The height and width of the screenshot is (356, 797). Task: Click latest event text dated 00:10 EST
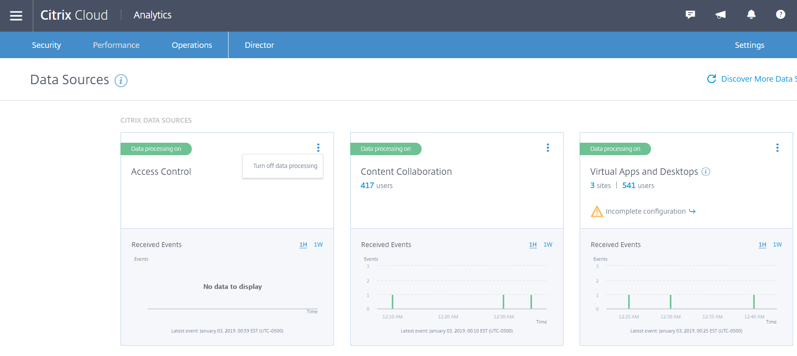[x=457, y=331]
